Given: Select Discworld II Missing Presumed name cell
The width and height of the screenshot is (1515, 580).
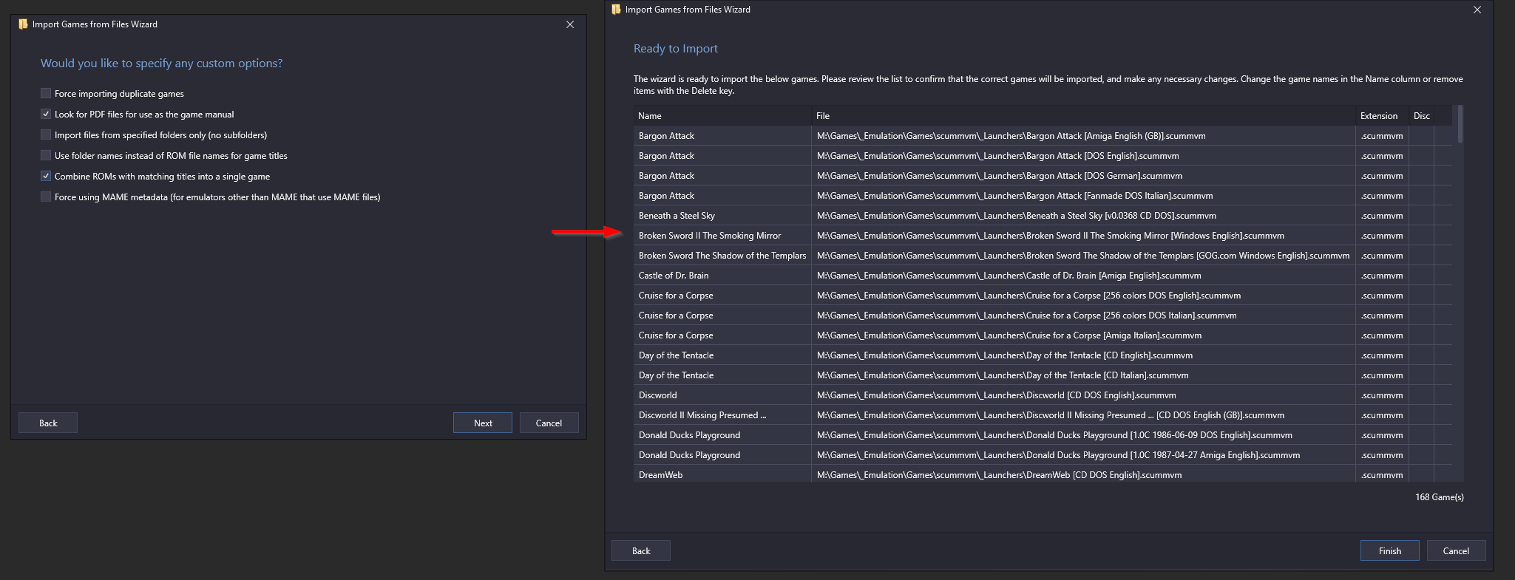Looking at the screenshot, I should coord(722,415).
